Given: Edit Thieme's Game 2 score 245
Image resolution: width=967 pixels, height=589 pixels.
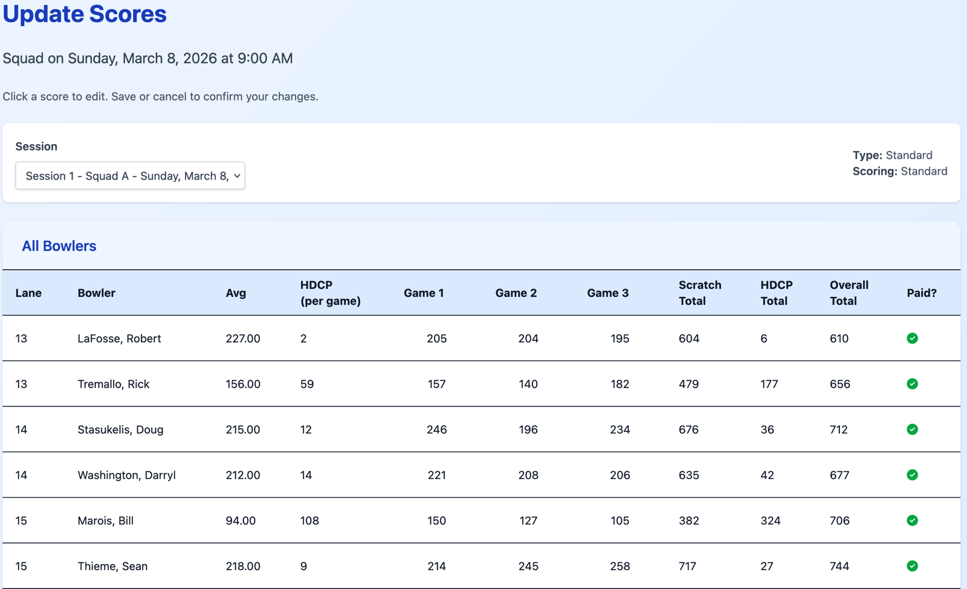Looking at the screenshot, I should pyautogui.click(x=528, y=566).
